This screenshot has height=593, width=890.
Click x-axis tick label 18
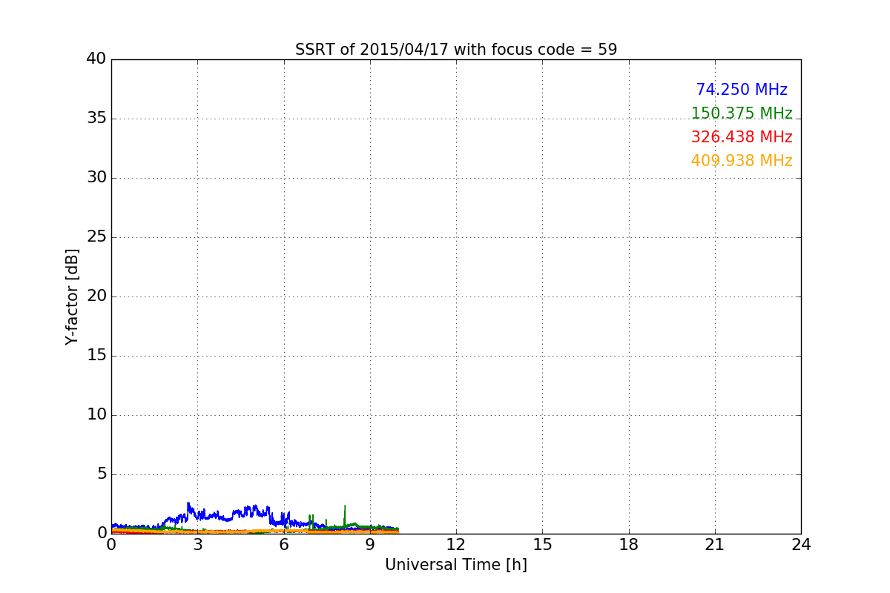click(629, 545)
